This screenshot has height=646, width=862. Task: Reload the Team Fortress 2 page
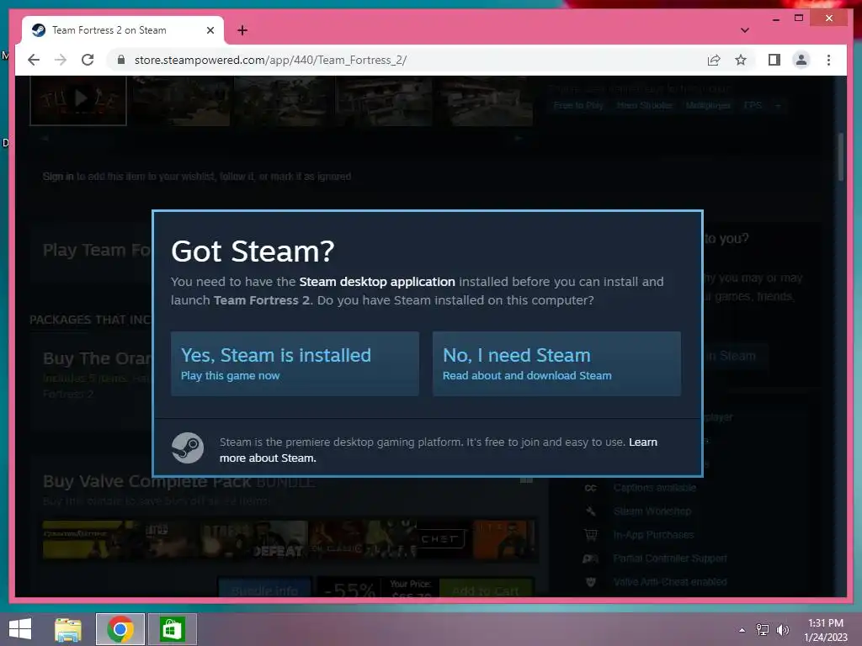point(88,60)
